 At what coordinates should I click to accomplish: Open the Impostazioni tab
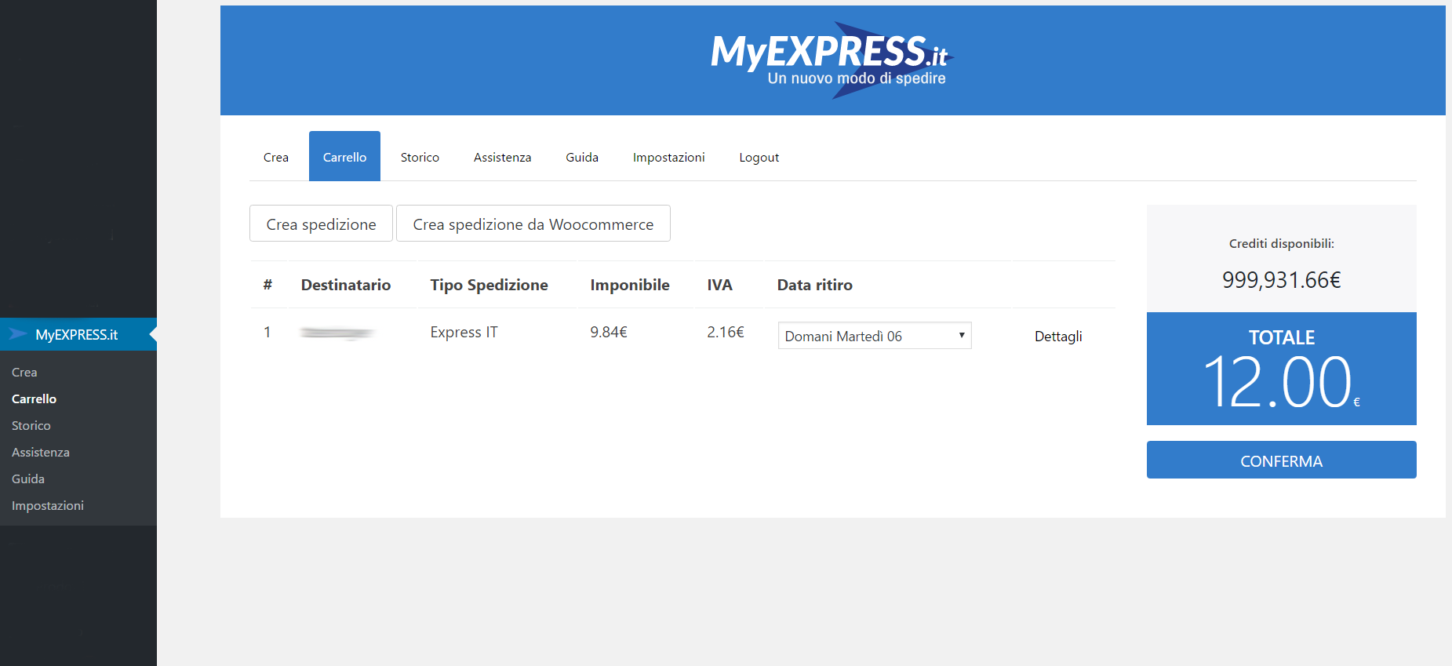pos(668,157)
